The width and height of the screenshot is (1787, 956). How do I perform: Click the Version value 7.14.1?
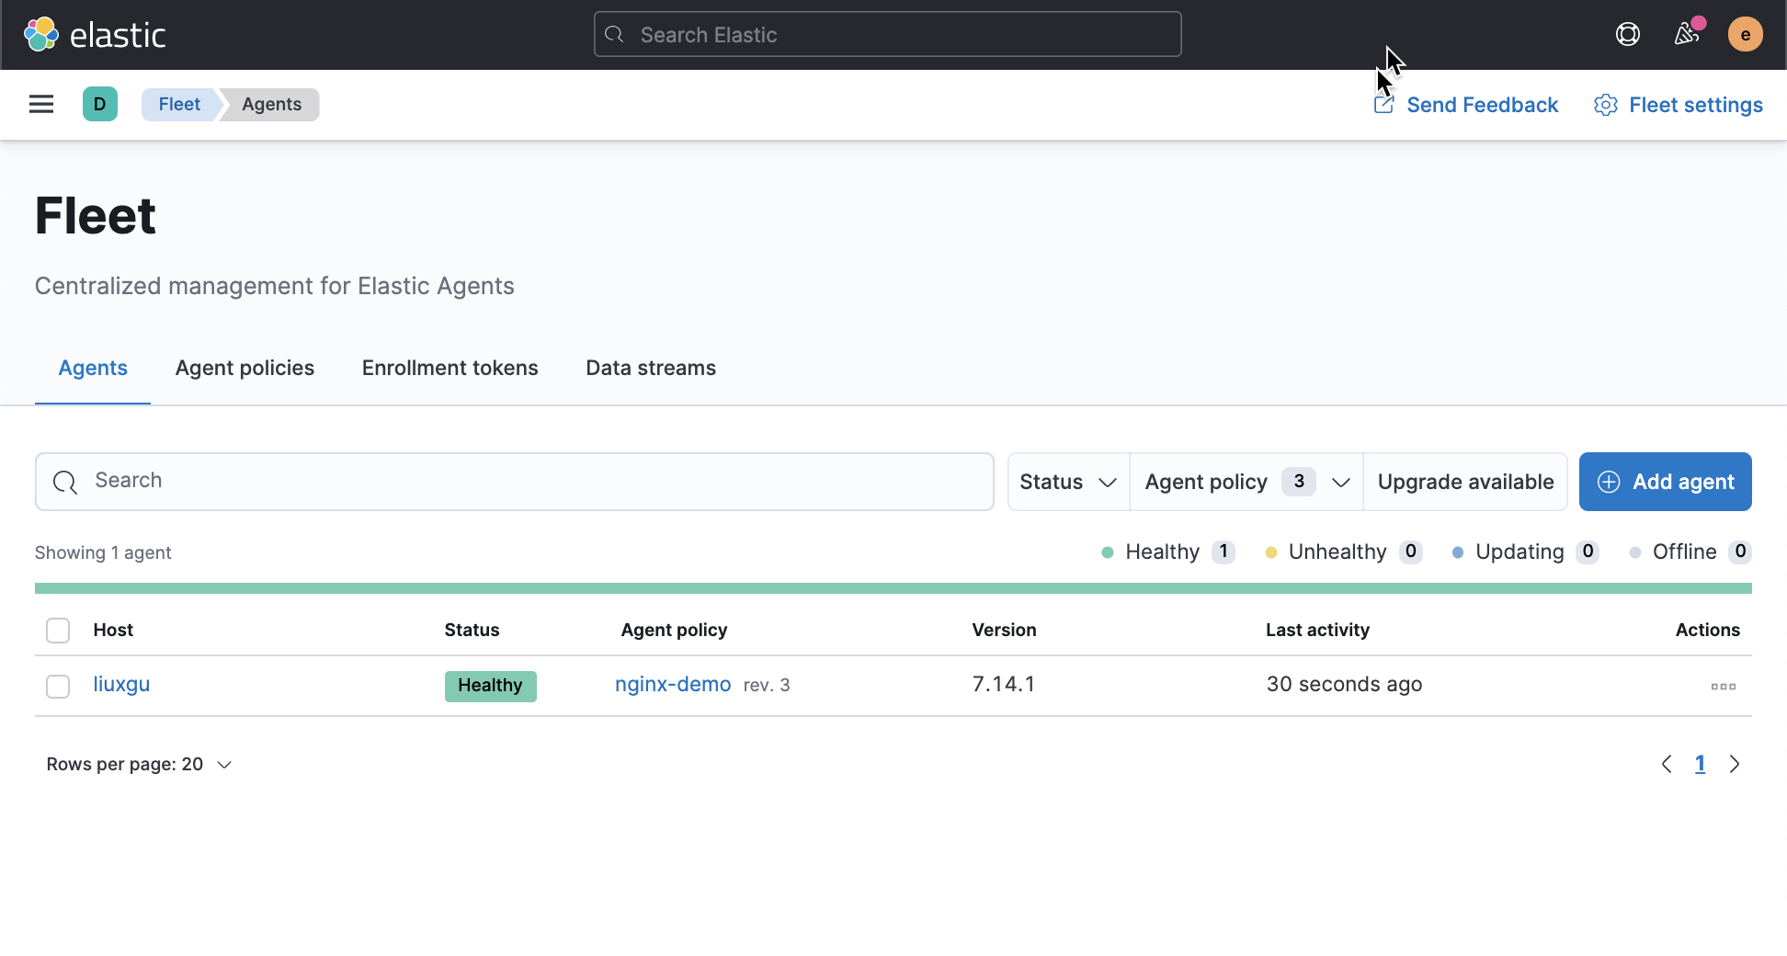point(1003,684)
